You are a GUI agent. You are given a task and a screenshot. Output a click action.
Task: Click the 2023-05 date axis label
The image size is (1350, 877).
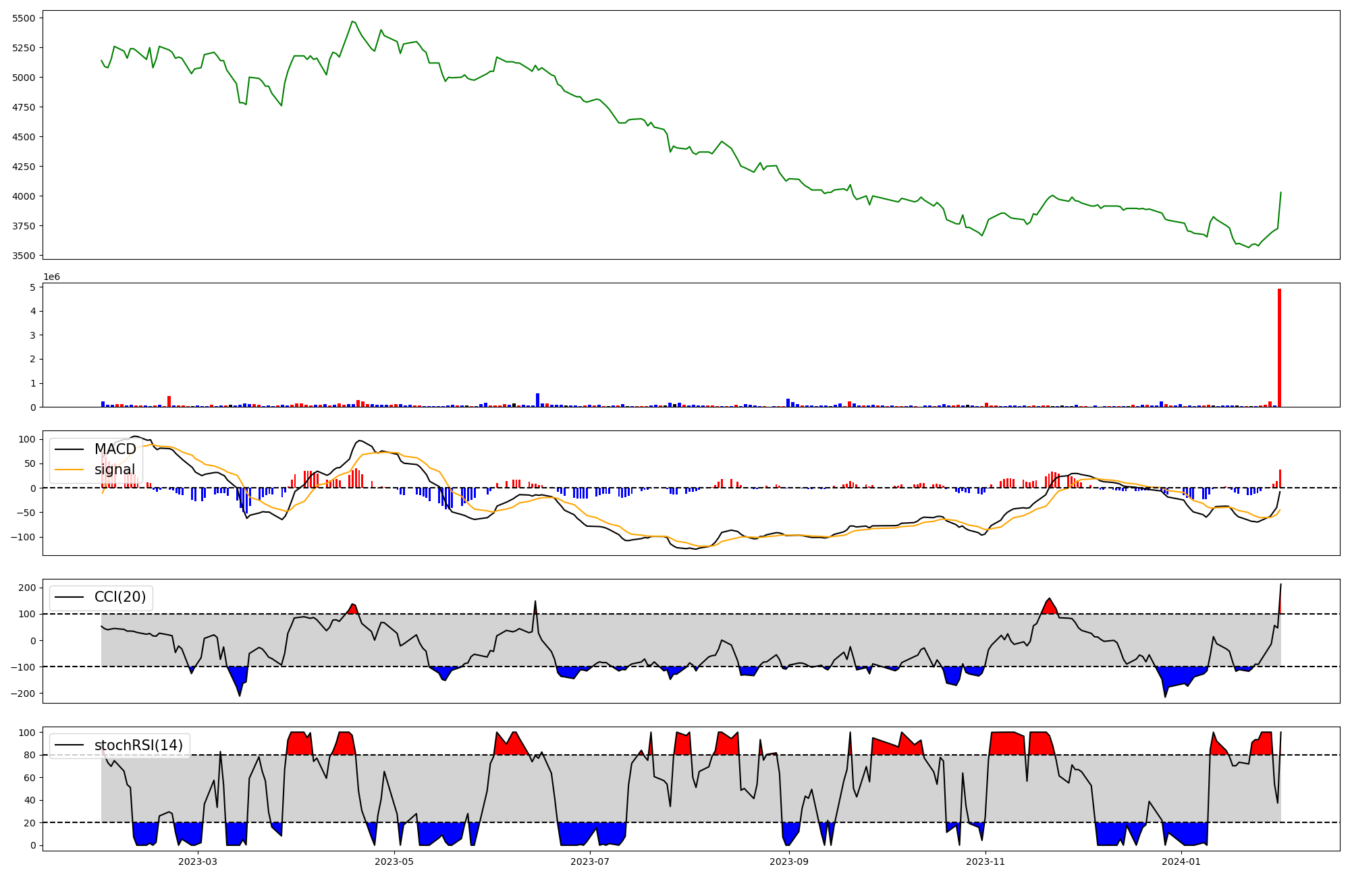pos(394,861)
